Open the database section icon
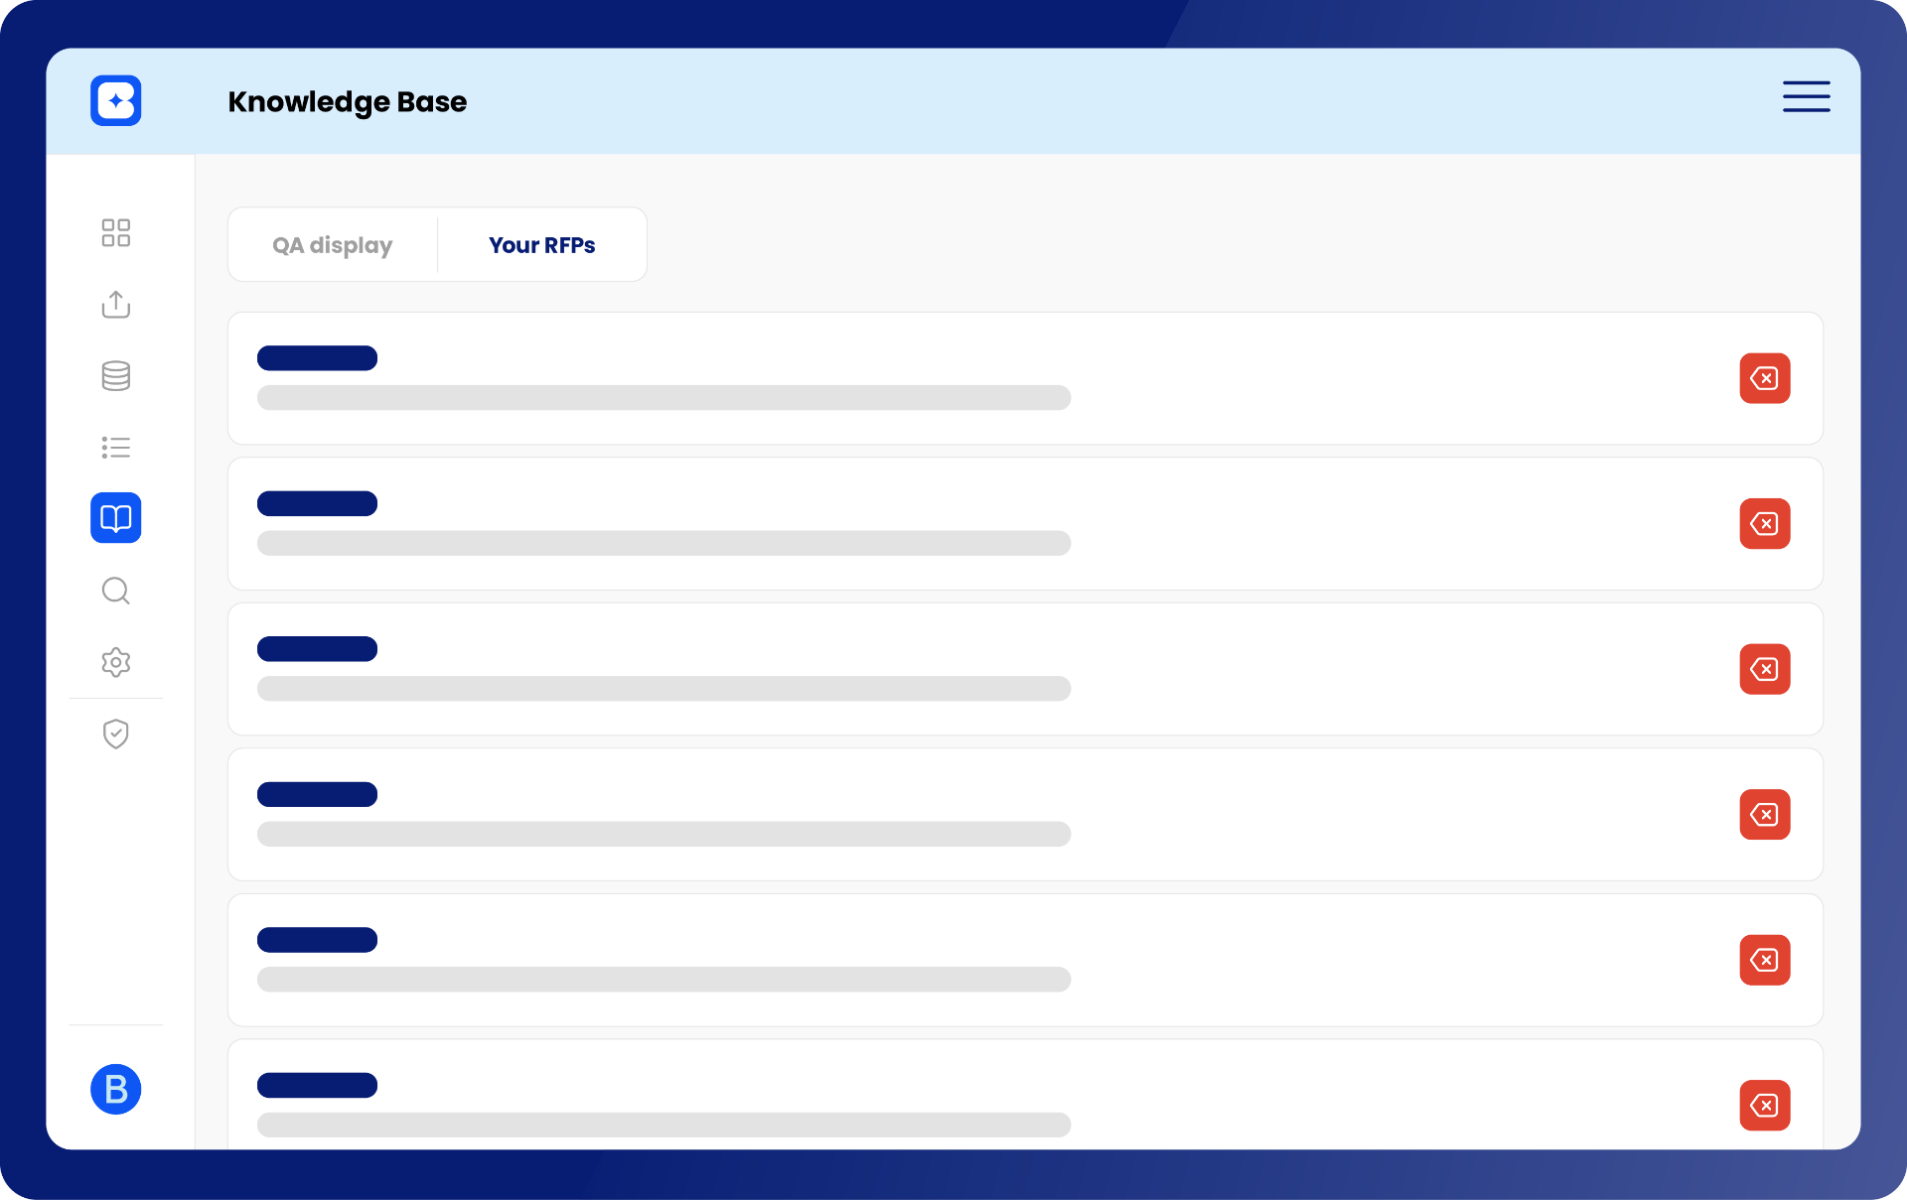This screenshot has width=1907, height=1200. tap(115, 376)
